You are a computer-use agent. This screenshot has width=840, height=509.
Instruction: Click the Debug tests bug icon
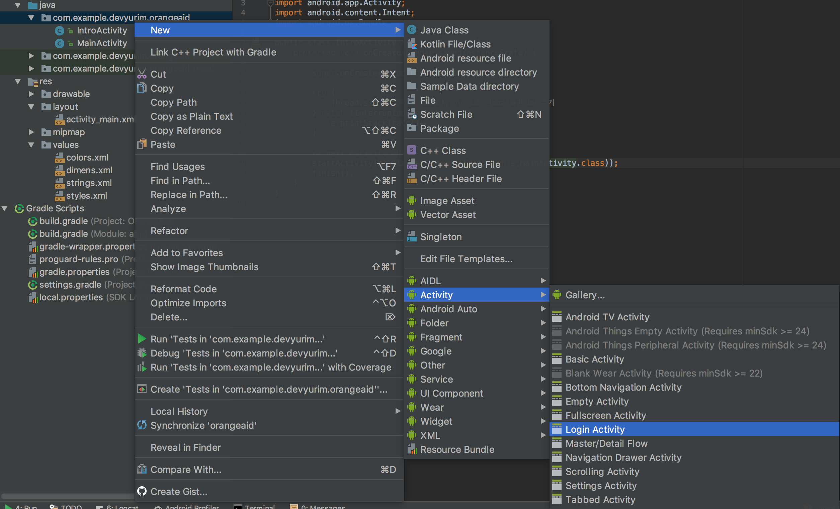[142, 352]
